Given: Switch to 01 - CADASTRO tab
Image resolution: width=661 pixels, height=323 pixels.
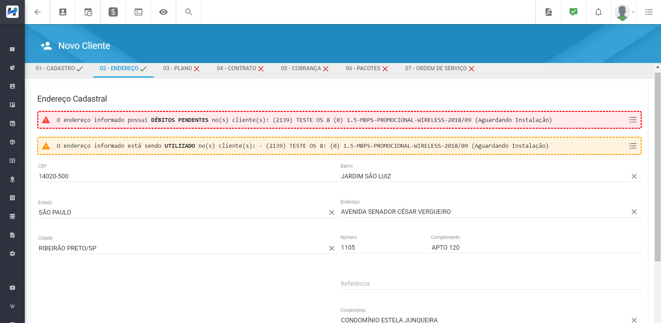Looking at the screenshot, I should (59, 69).
